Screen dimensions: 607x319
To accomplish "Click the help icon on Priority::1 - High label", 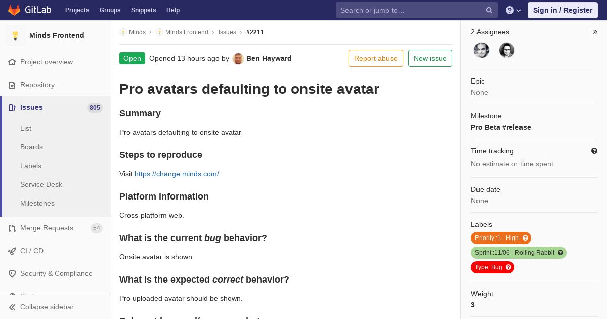I will tap(525, 238).
